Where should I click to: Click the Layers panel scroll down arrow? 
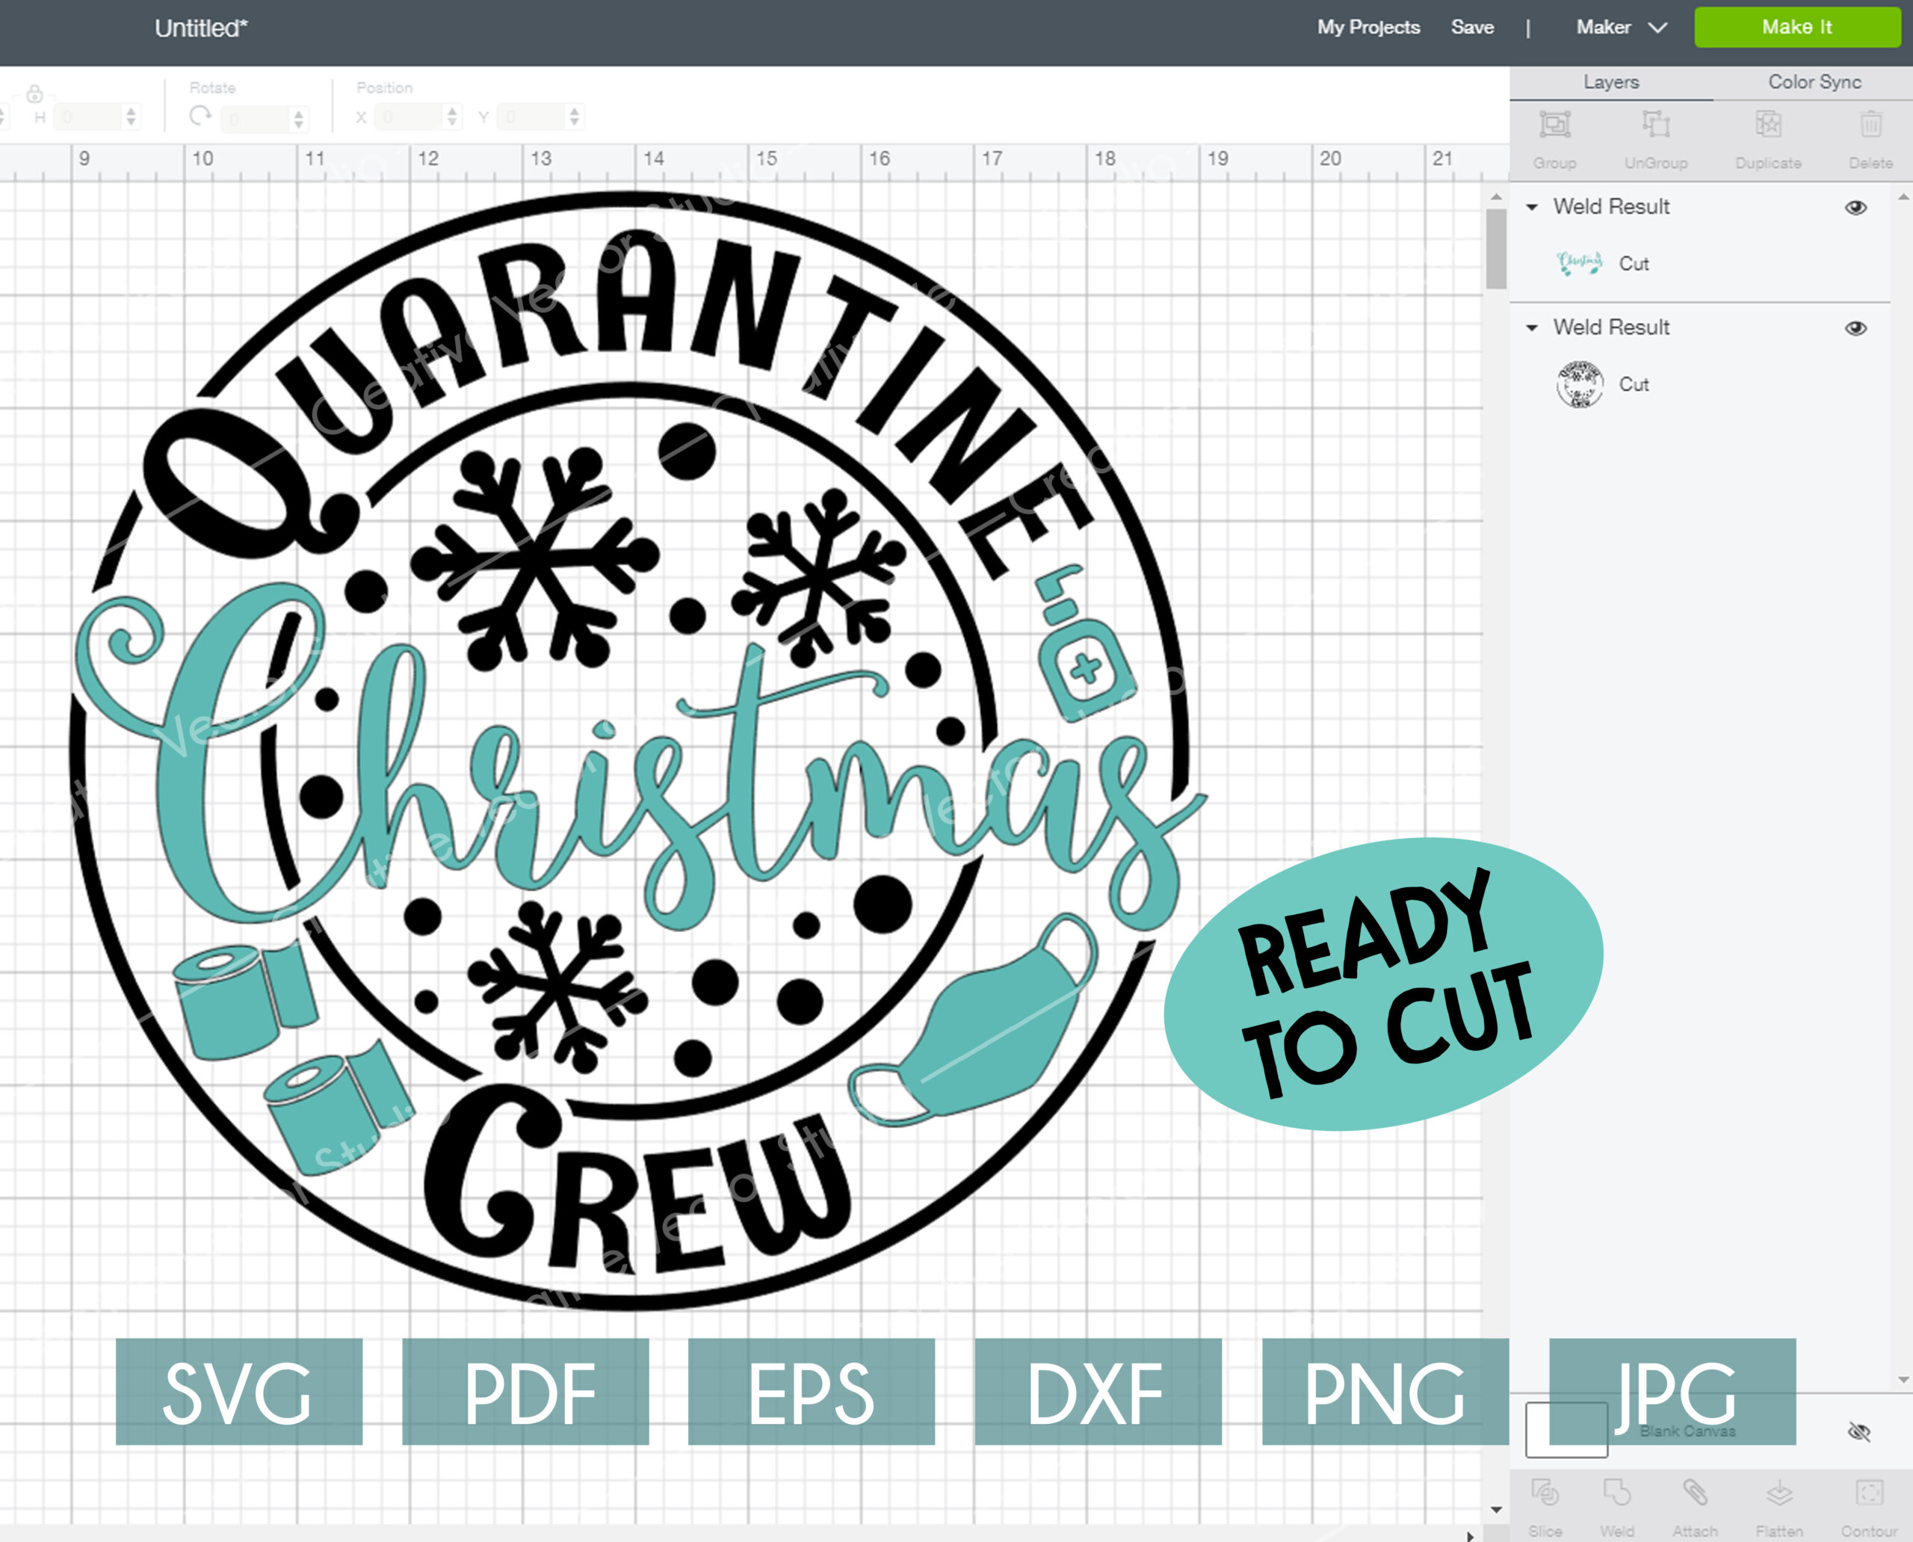(x=1903, y=1380)
